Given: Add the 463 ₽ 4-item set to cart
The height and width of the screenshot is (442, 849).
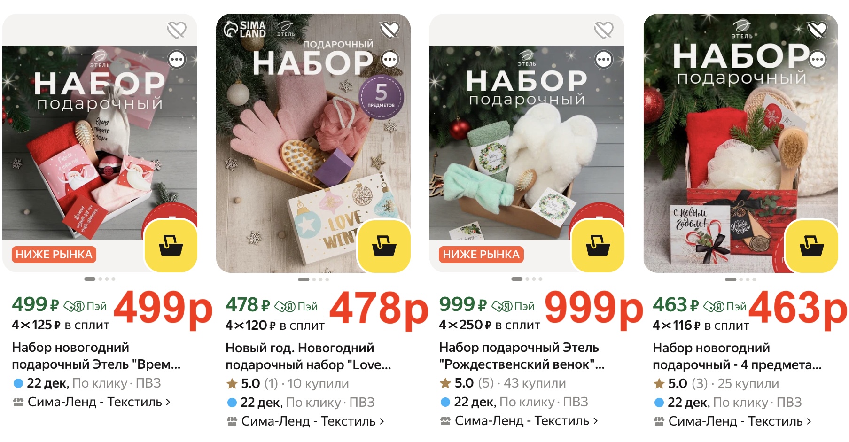Looking at the screenshot, I should 812,246.
